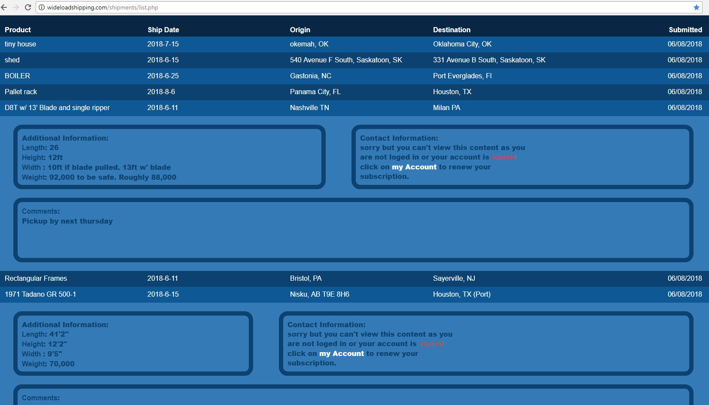Bookmark this page with the star icon

pyautogui.click(x=697, y=7)
